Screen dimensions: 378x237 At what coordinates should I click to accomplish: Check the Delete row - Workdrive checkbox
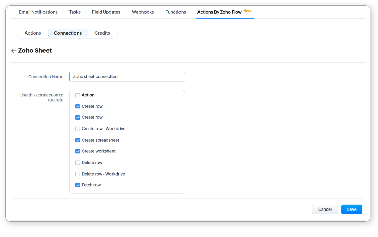(x=78, y=174)
